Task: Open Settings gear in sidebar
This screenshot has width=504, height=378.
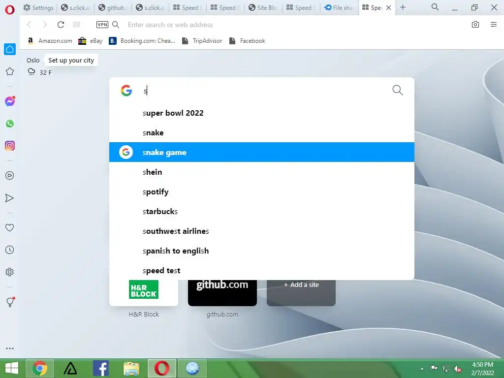Action: click(x=10, y=272)
